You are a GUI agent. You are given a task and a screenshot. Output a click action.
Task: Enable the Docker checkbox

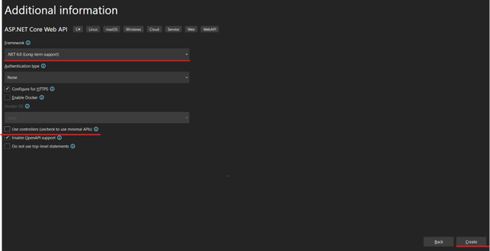[x=7, y=98]
